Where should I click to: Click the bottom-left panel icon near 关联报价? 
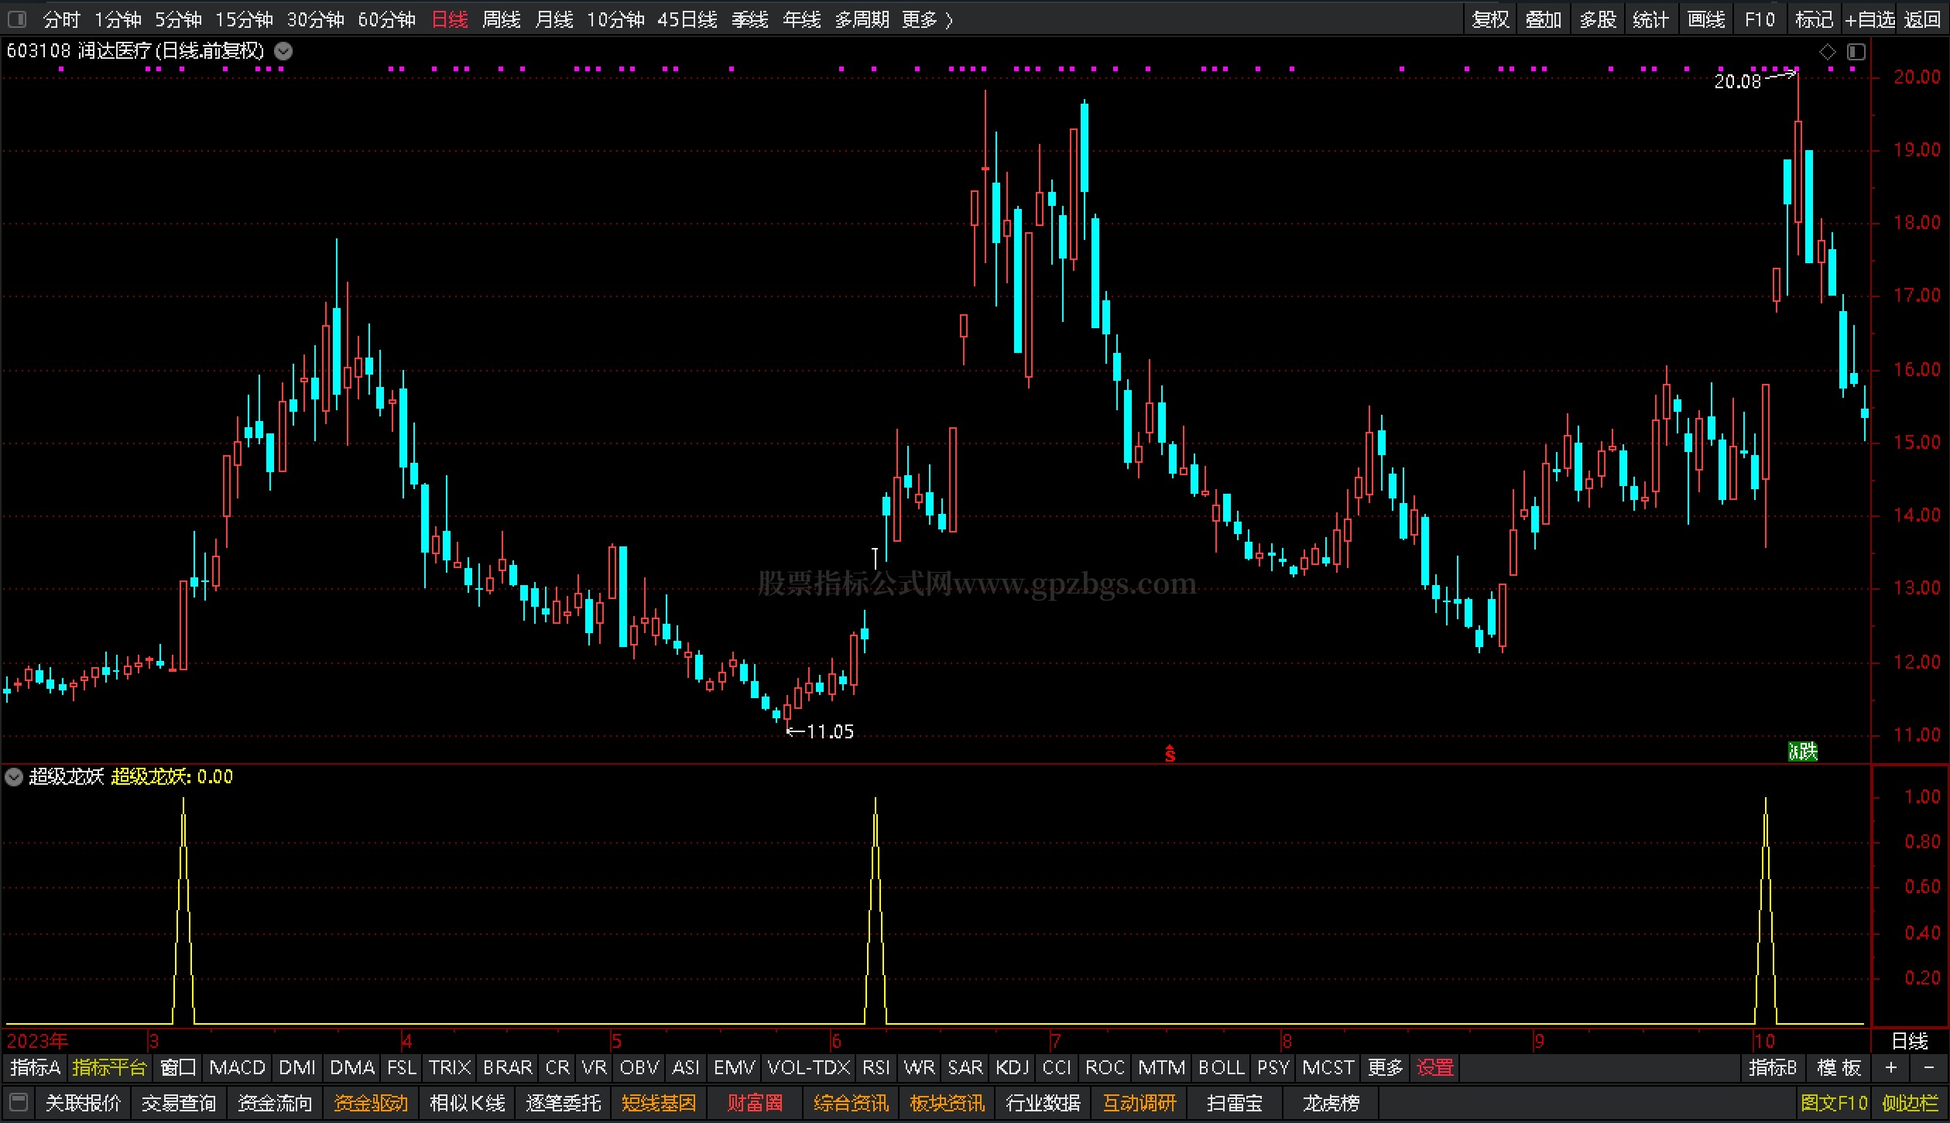pyautogui.click(x=19, y=1101)
